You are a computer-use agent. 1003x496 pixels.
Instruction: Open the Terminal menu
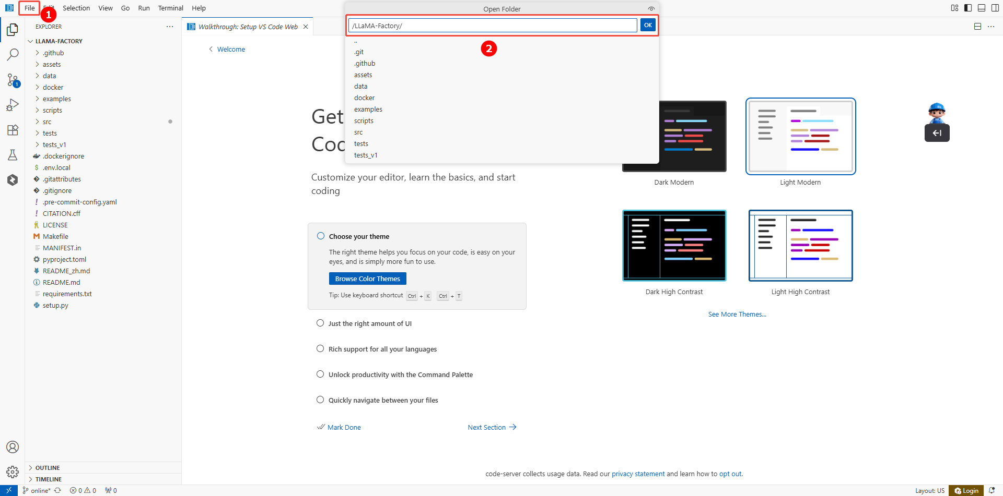(x=170, y=8)
